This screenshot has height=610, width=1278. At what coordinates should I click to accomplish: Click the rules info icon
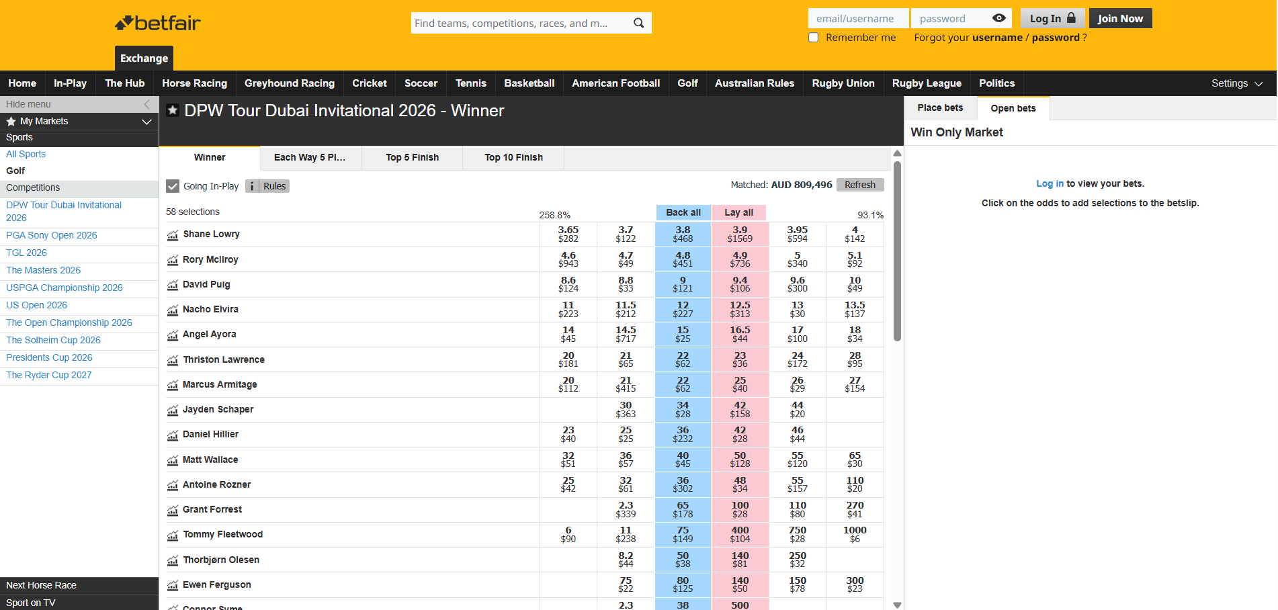(252, 186)
